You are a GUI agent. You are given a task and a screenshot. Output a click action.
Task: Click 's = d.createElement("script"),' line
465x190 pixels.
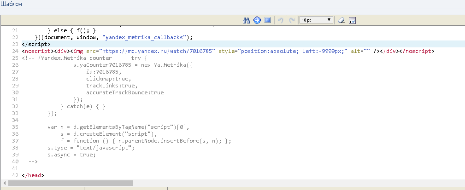point(109,134)
